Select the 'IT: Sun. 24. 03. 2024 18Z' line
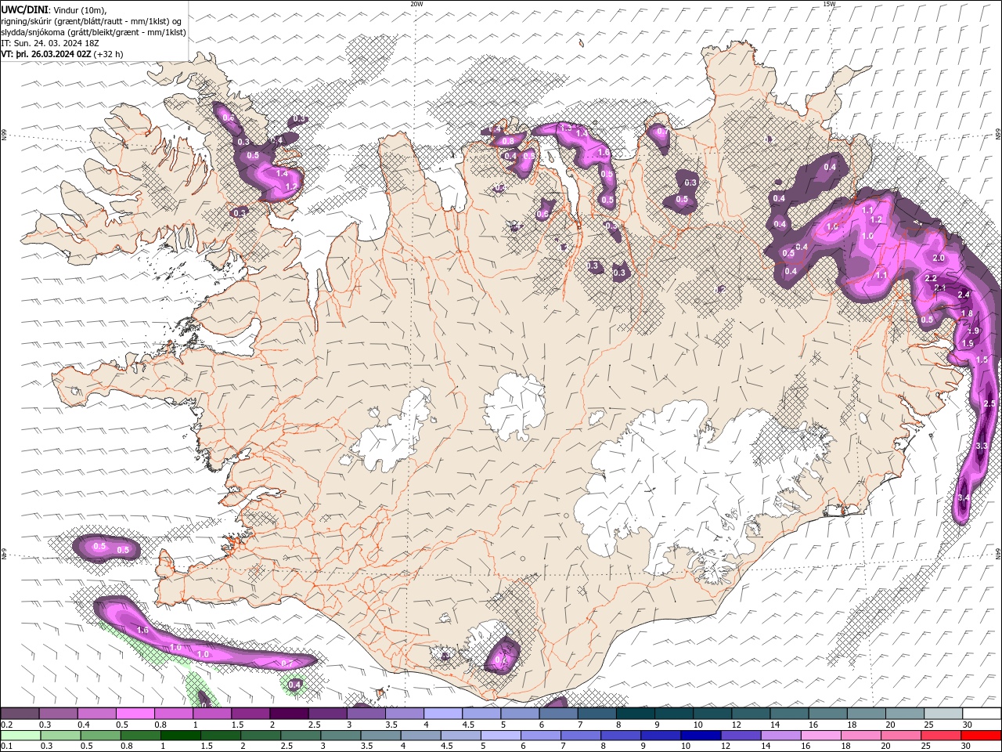Screen dimensions: 1002x752 point(49,43)
